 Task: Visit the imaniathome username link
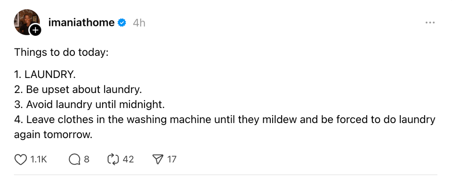(x=81, y=23)
